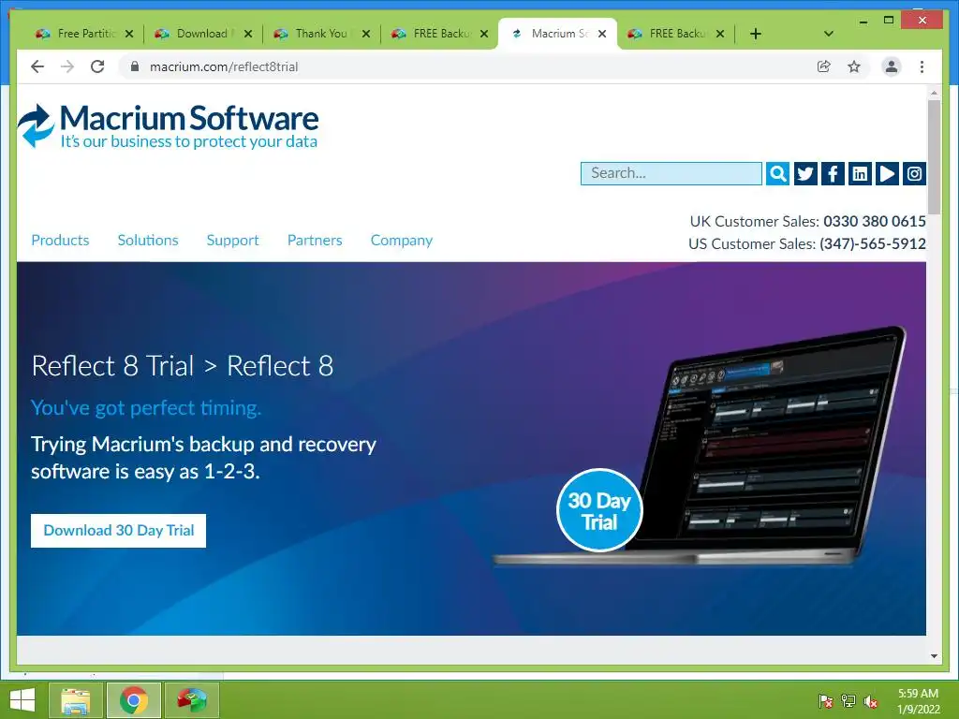
Task: Open the Chrome three-dot menu
Action: pyautogui.click(x=922, y=66)
